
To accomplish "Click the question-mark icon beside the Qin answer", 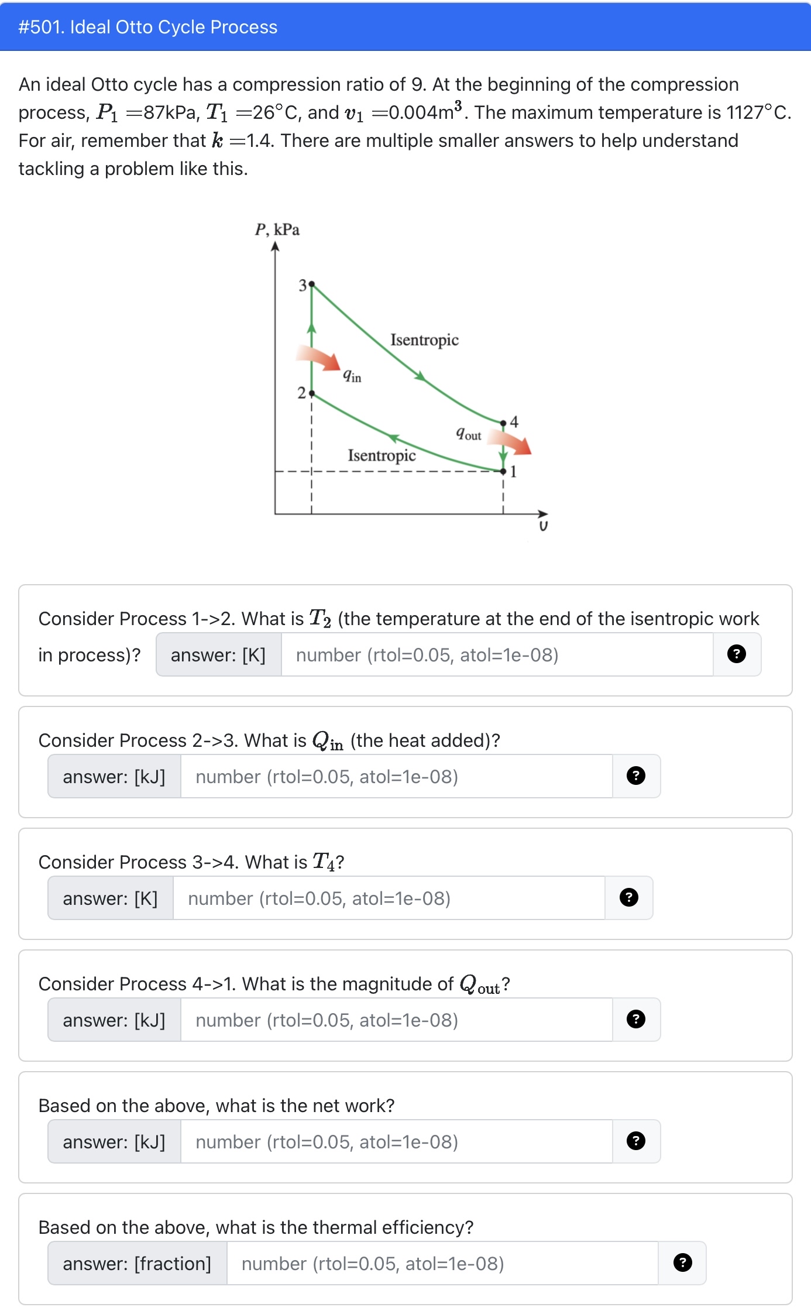I will click(x=635, y=776).
